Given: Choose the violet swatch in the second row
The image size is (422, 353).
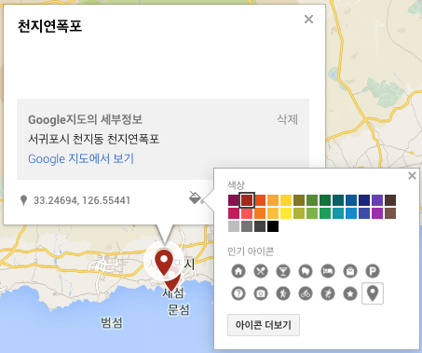Looking at the screenshot, I should coord(377,213).
